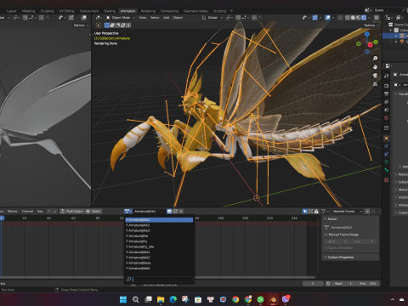Open the Tool tab in Properties editor
Image resolution: width=408 pixels, height=306 pixels.
click(x=386, y=76)
